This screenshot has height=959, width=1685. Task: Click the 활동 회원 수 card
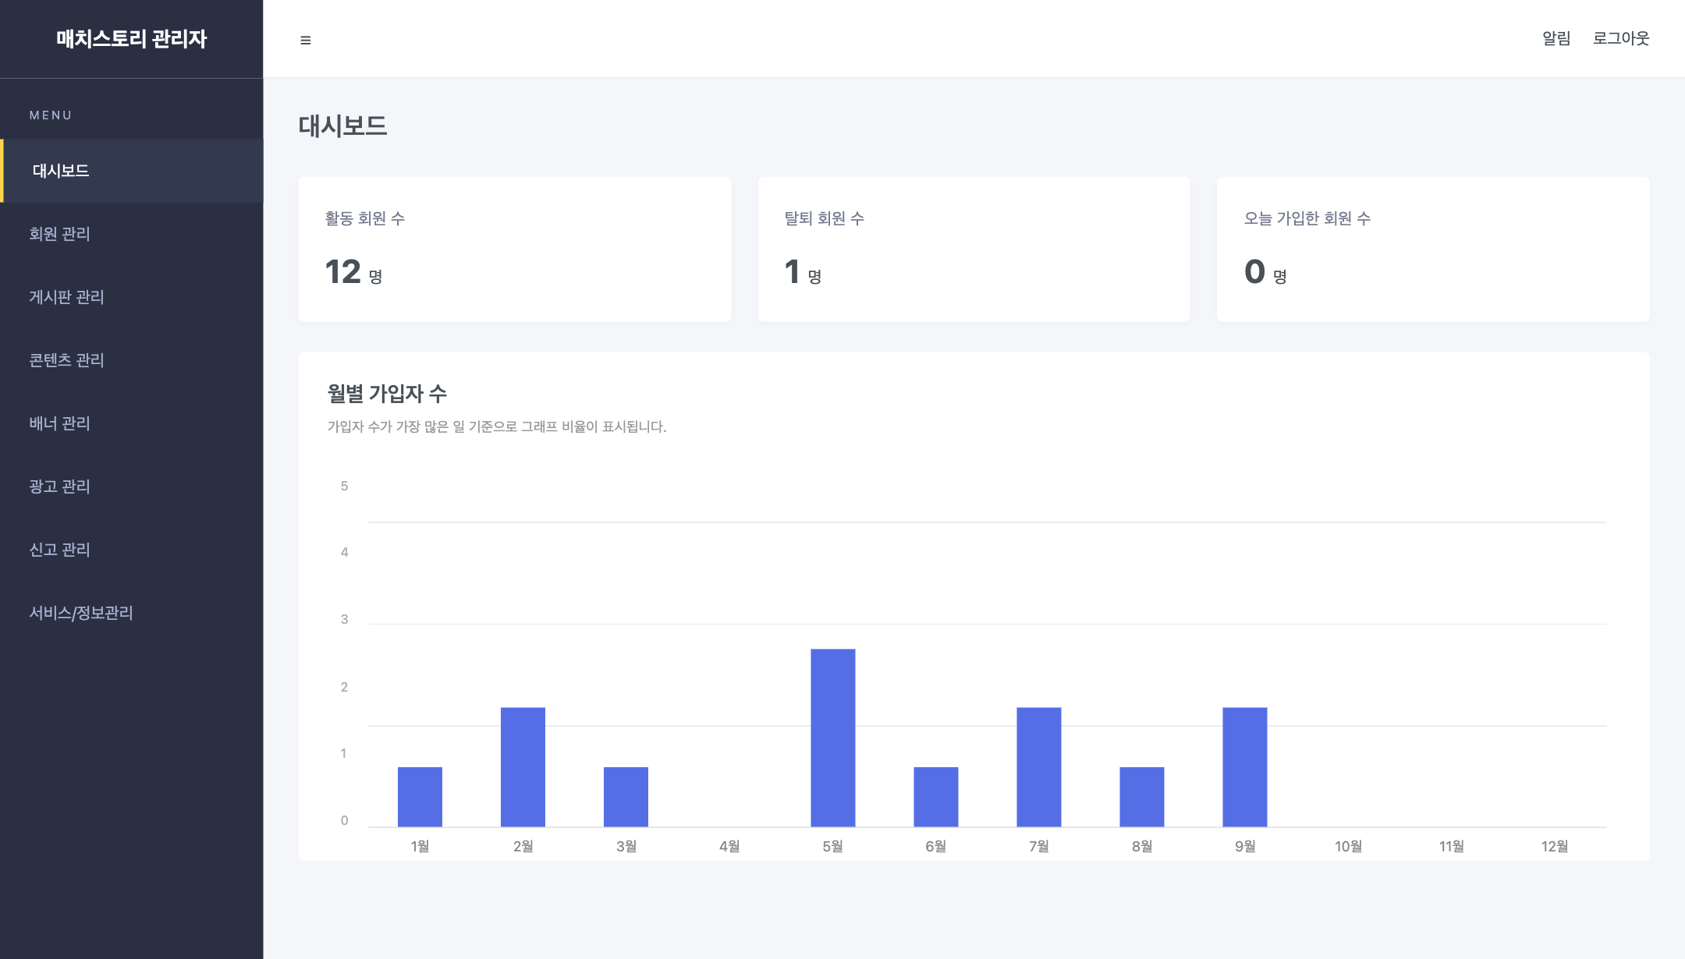pyautogui.click(x=515, y=249)
